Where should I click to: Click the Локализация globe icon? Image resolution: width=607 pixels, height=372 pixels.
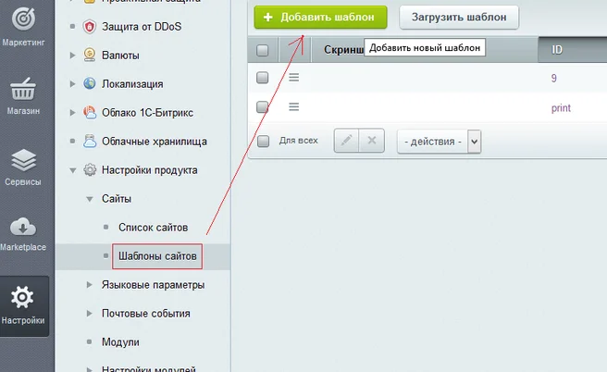tap(90, 83)
